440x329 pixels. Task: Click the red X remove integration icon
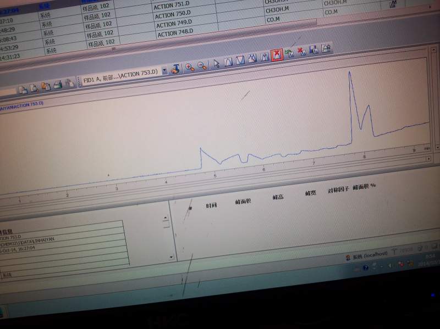[x=301, y=51]
